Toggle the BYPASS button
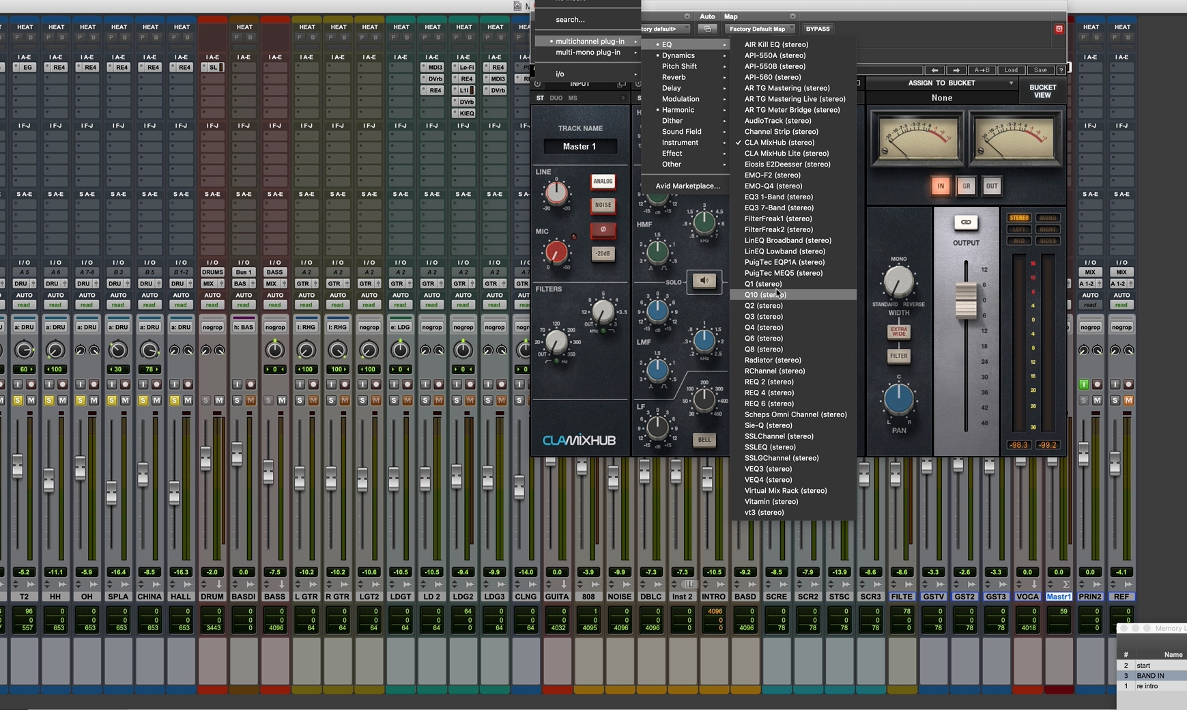Screen dimensions: 1187x710 click(817, 29)
